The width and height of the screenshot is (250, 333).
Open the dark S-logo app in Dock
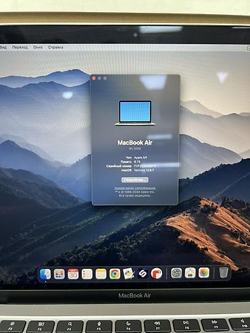(x=143, y=274)
